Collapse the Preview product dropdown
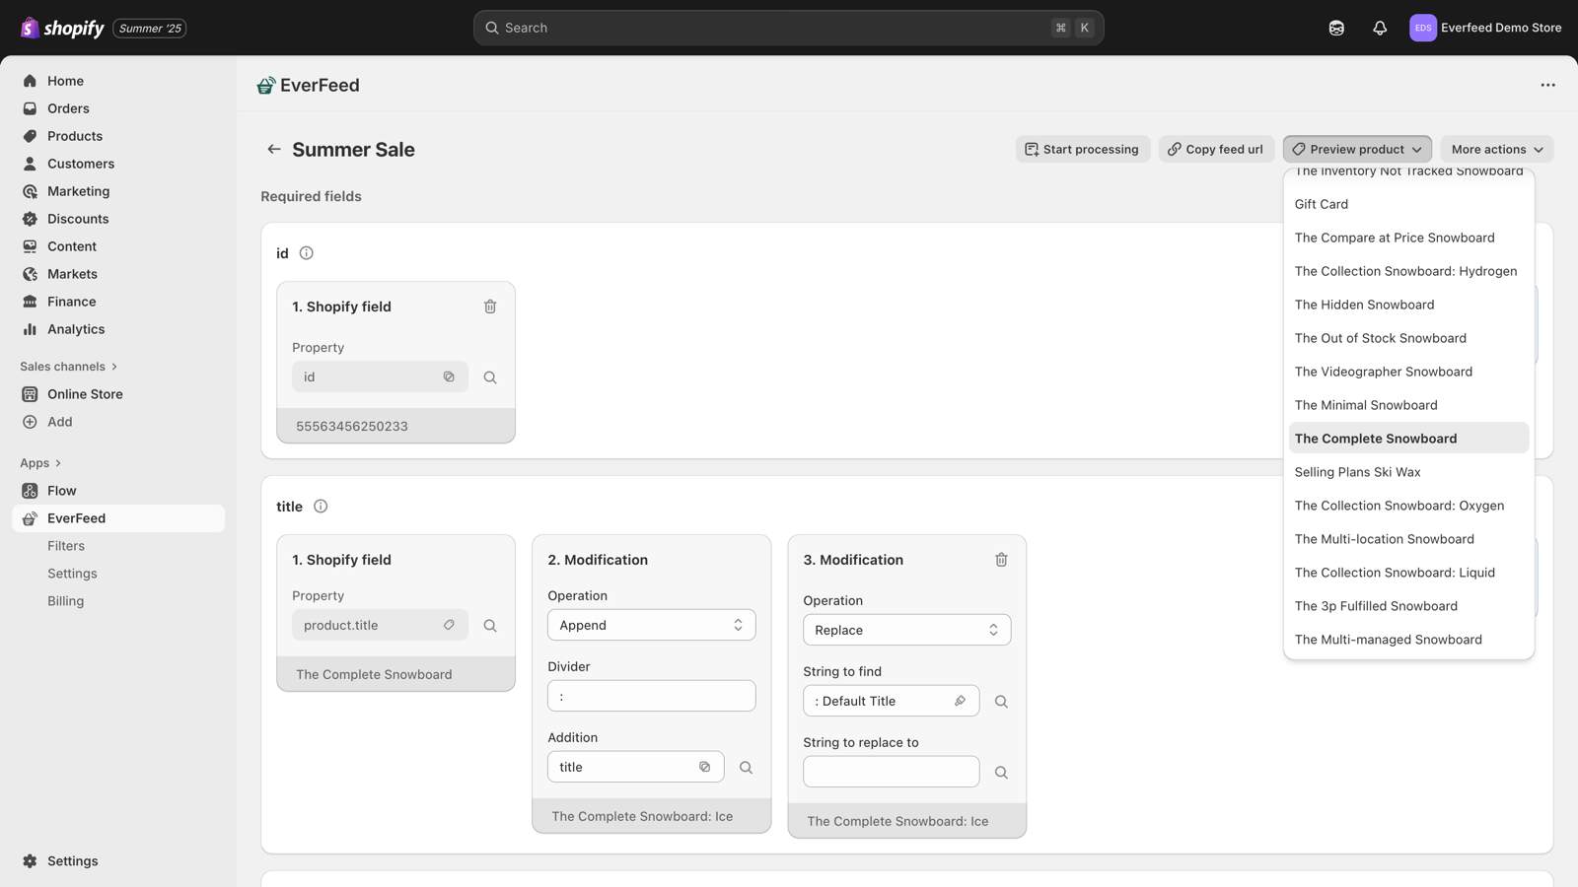 (1357, 149)
